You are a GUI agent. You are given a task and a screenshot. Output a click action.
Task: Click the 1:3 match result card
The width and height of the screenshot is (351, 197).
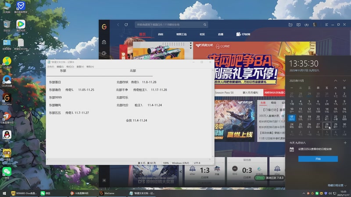tap(204, 172)
